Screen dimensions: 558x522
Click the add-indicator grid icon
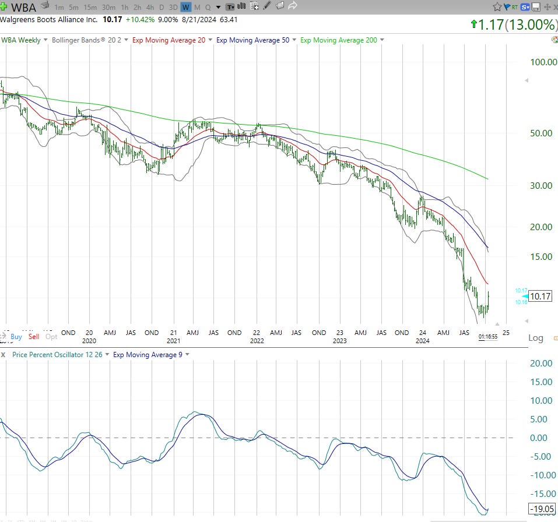coord(254,6)
